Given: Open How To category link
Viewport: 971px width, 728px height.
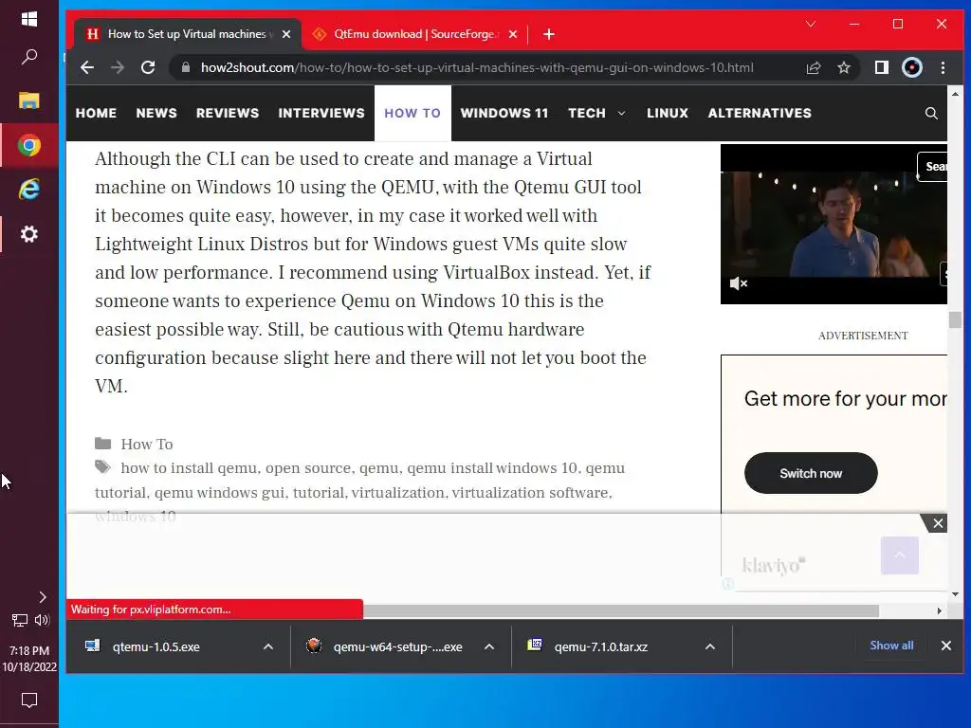Looking at the screenshot, I should (147, 445).
